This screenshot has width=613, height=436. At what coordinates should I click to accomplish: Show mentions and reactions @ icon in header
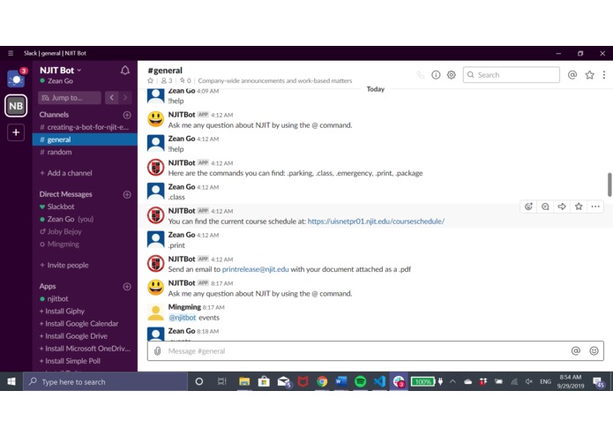(572, 75)
